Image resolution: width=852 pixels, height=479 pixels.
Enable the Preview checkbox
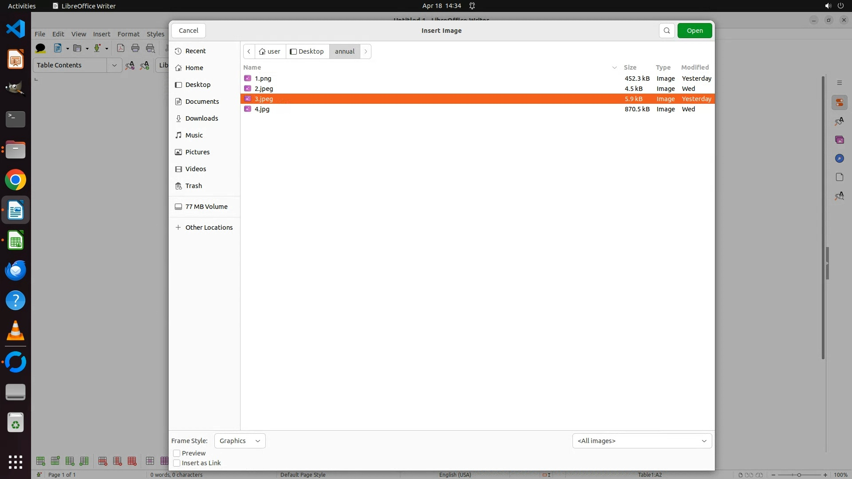tap(177, 453)
